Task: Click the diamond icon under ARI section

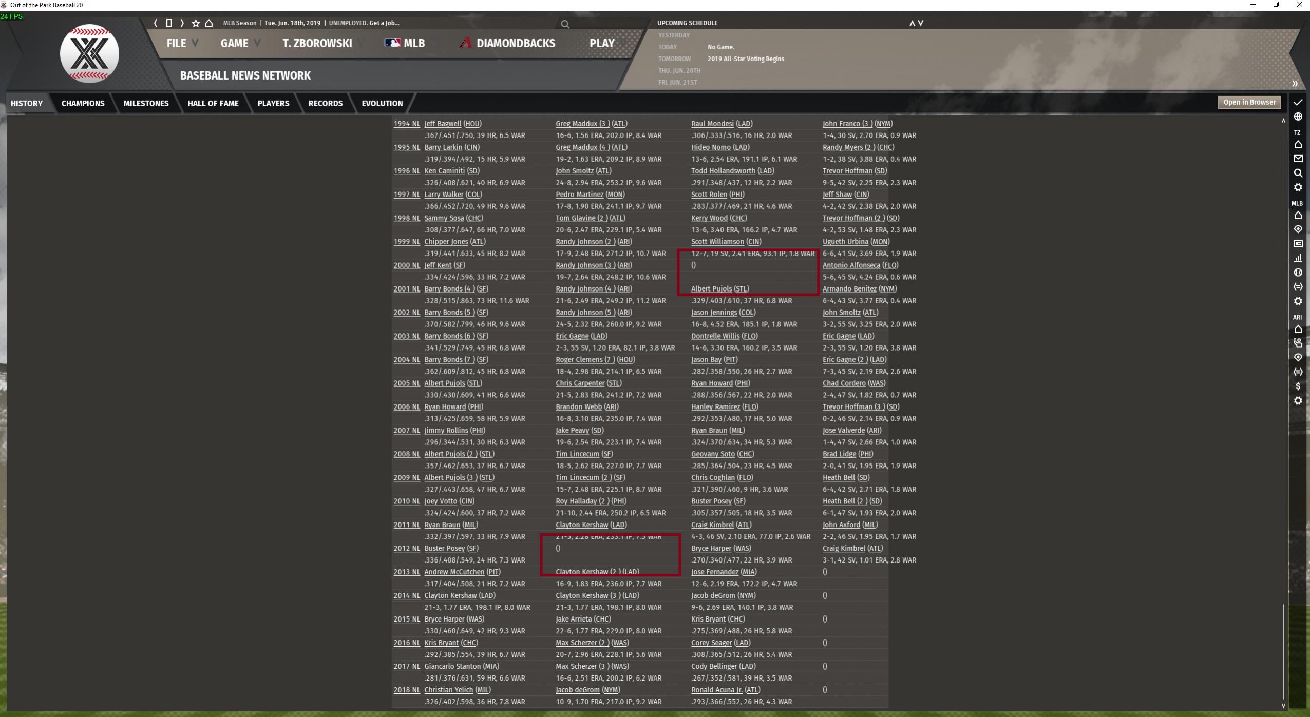Action: tap(1298, 357)
